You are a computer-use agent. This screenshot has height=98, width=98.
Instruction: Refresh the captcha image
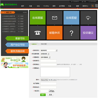52,91
